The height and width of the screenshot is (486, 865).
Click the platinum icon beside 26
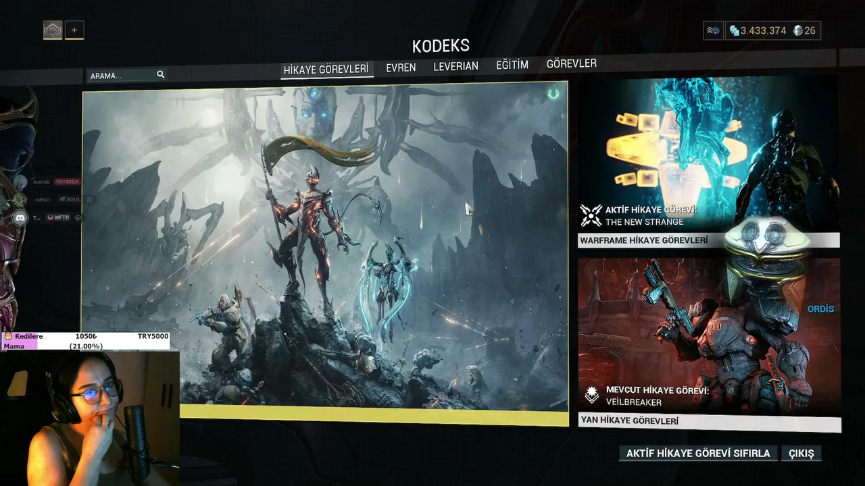tap(798, 30)
